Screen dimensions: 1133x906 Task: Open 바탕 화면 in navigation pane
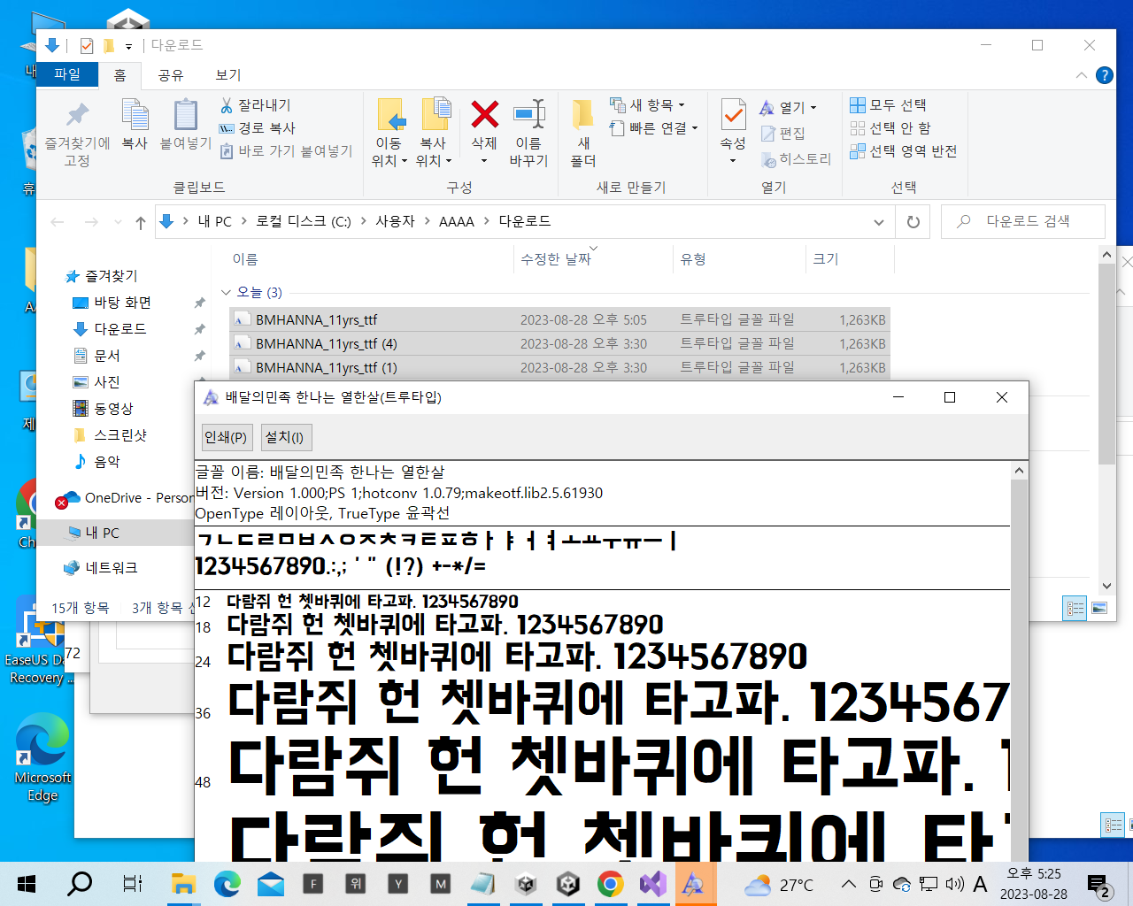pyautogui.click(x=122, y=303)
